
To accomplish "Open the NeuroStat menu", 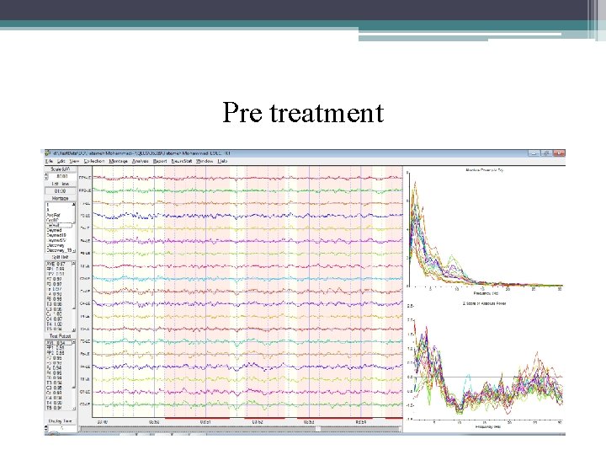I will tap(182, 161).
